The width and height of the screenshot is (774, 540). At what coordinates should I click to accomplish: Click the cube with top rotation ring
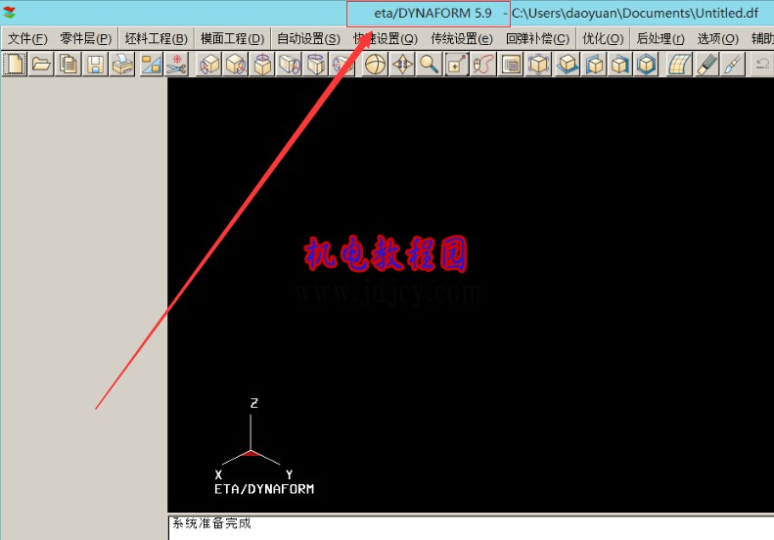[x=262, y=65]
